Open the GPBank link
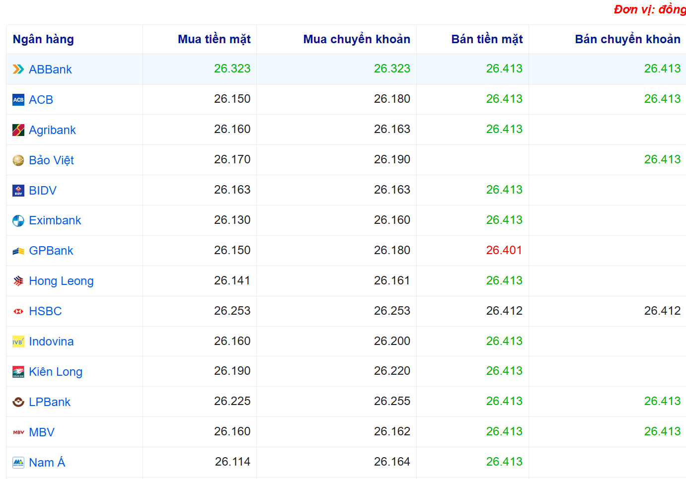The width and height of the screenshot is (686, 479). click(51, 251)
